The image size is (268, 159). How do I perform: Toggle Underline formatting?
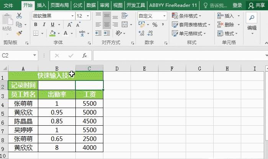point(53,25)
